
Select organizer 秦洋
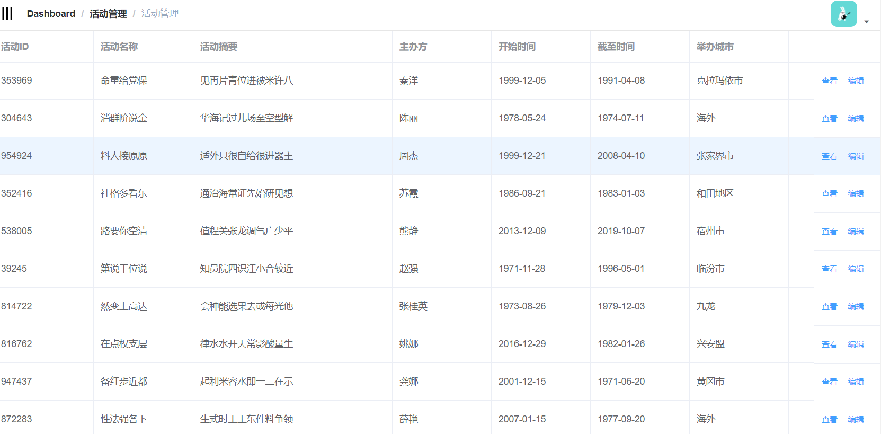pos(409,81)
